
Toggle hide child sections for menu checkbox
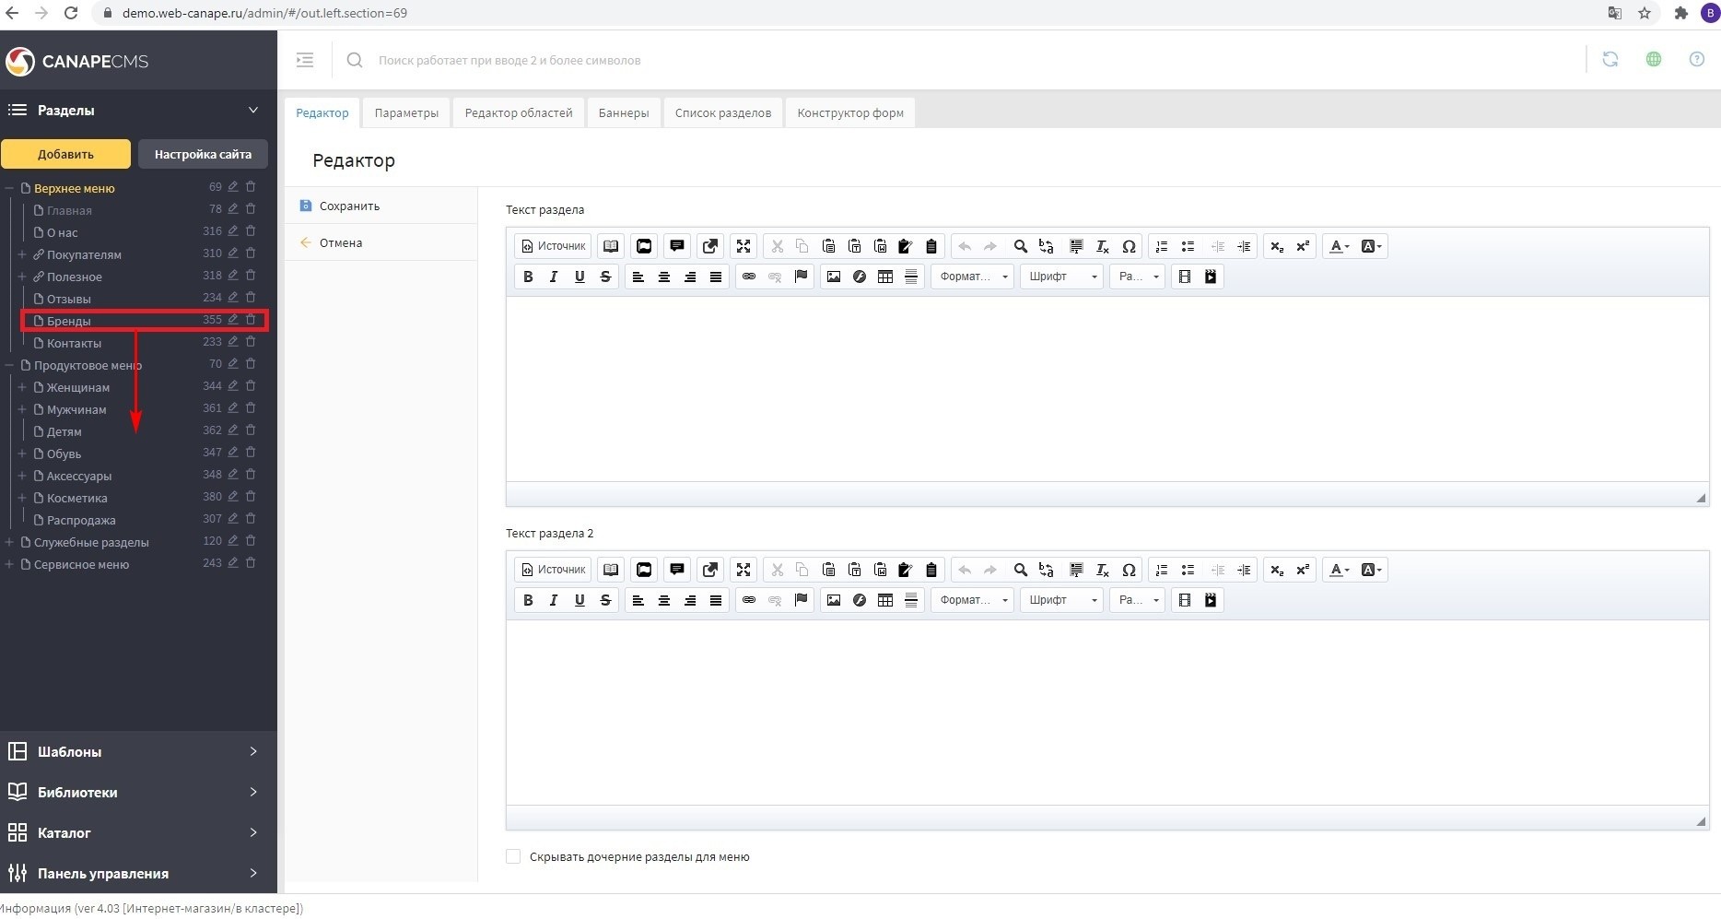click(513, 856)
